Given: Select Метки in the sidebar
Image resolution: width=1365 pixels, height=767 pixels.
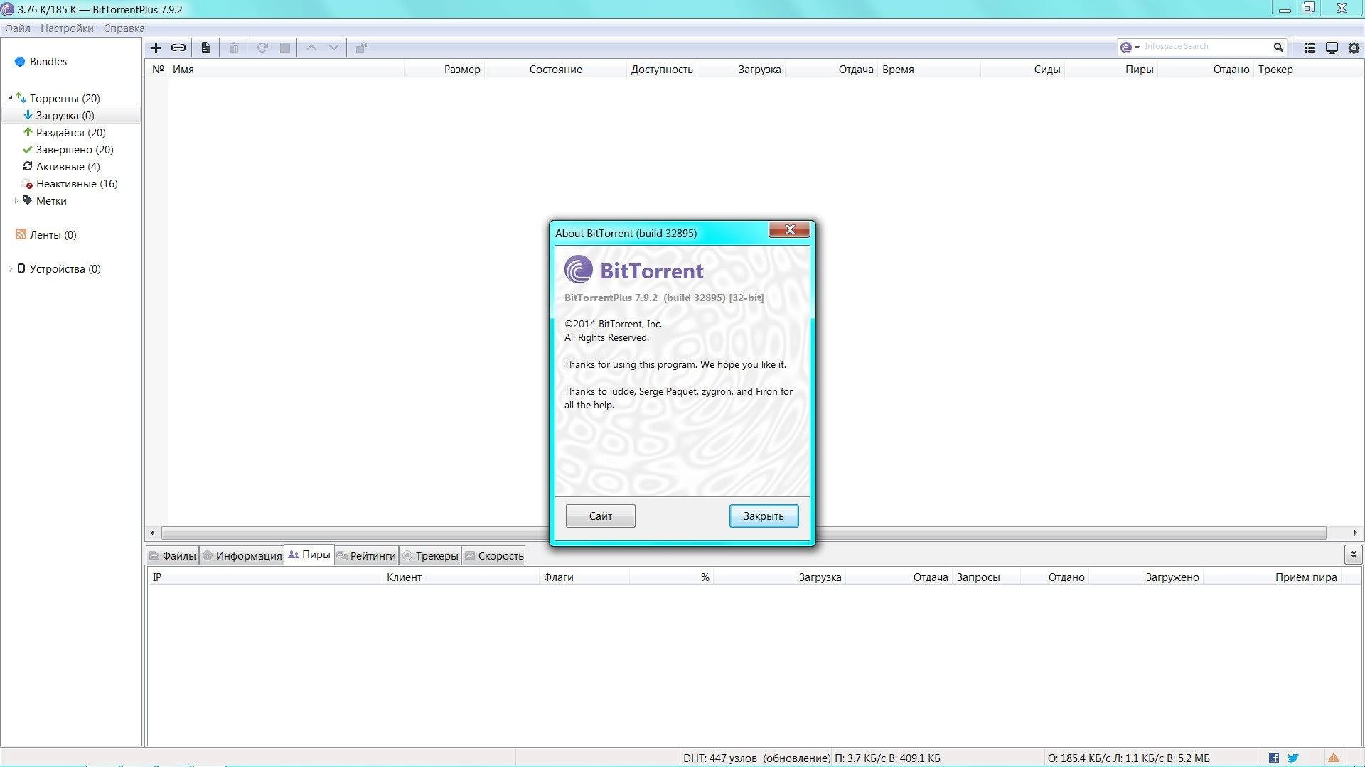Looking at the screenshot, I should pyautogui.click(x=51, y=200).
